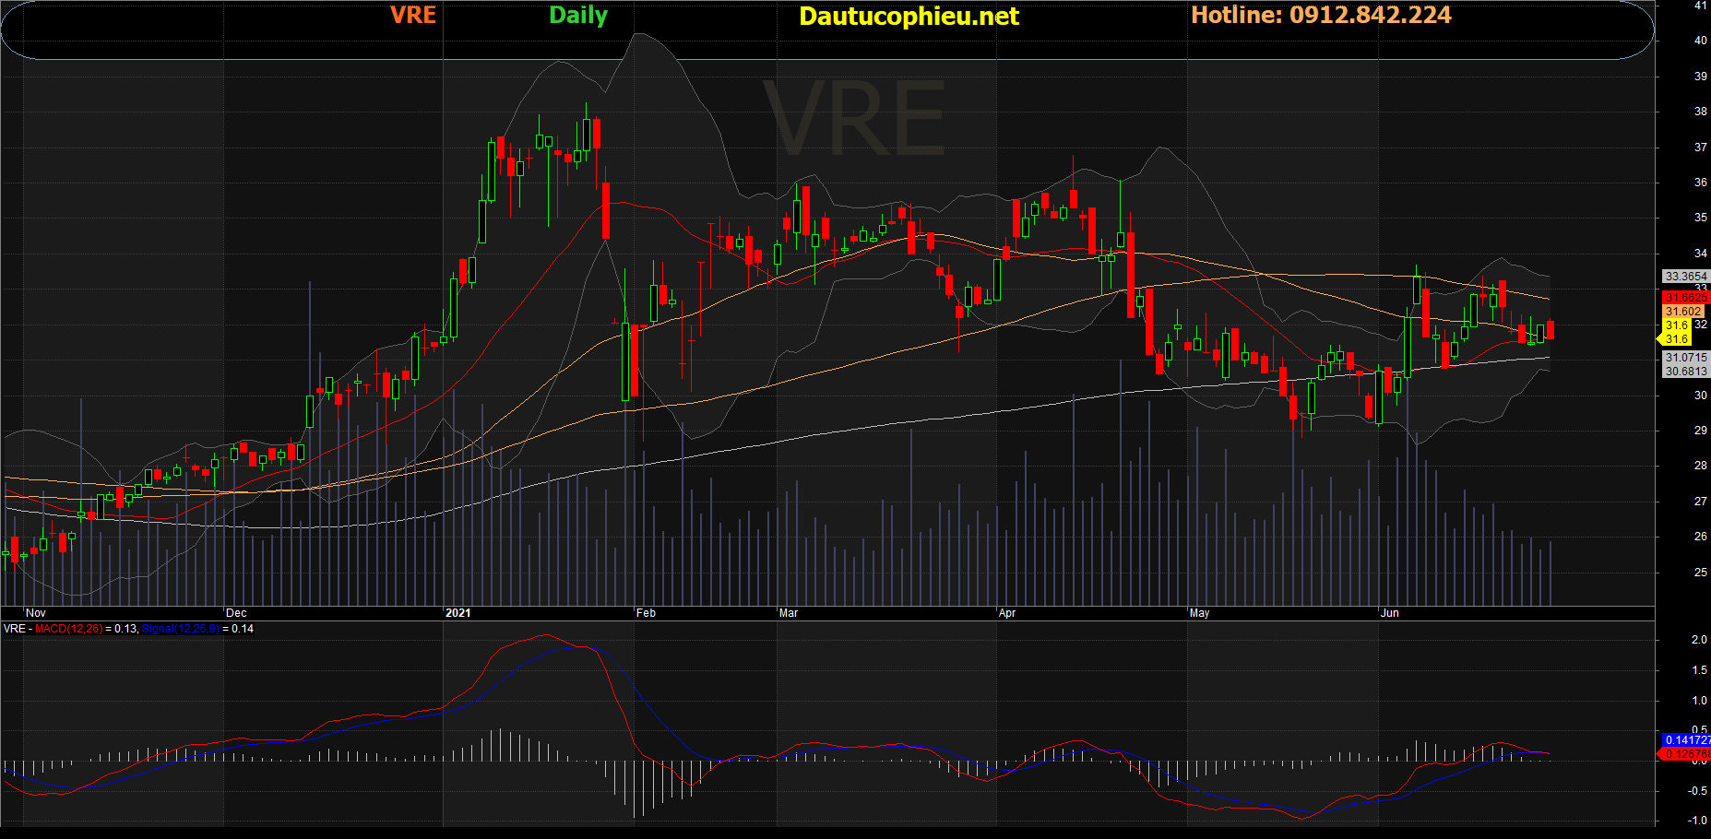1711x839 pixels.
Task: Click the Jun marker on time axis
Action: pyautogui.click(x=1389, y=613)
